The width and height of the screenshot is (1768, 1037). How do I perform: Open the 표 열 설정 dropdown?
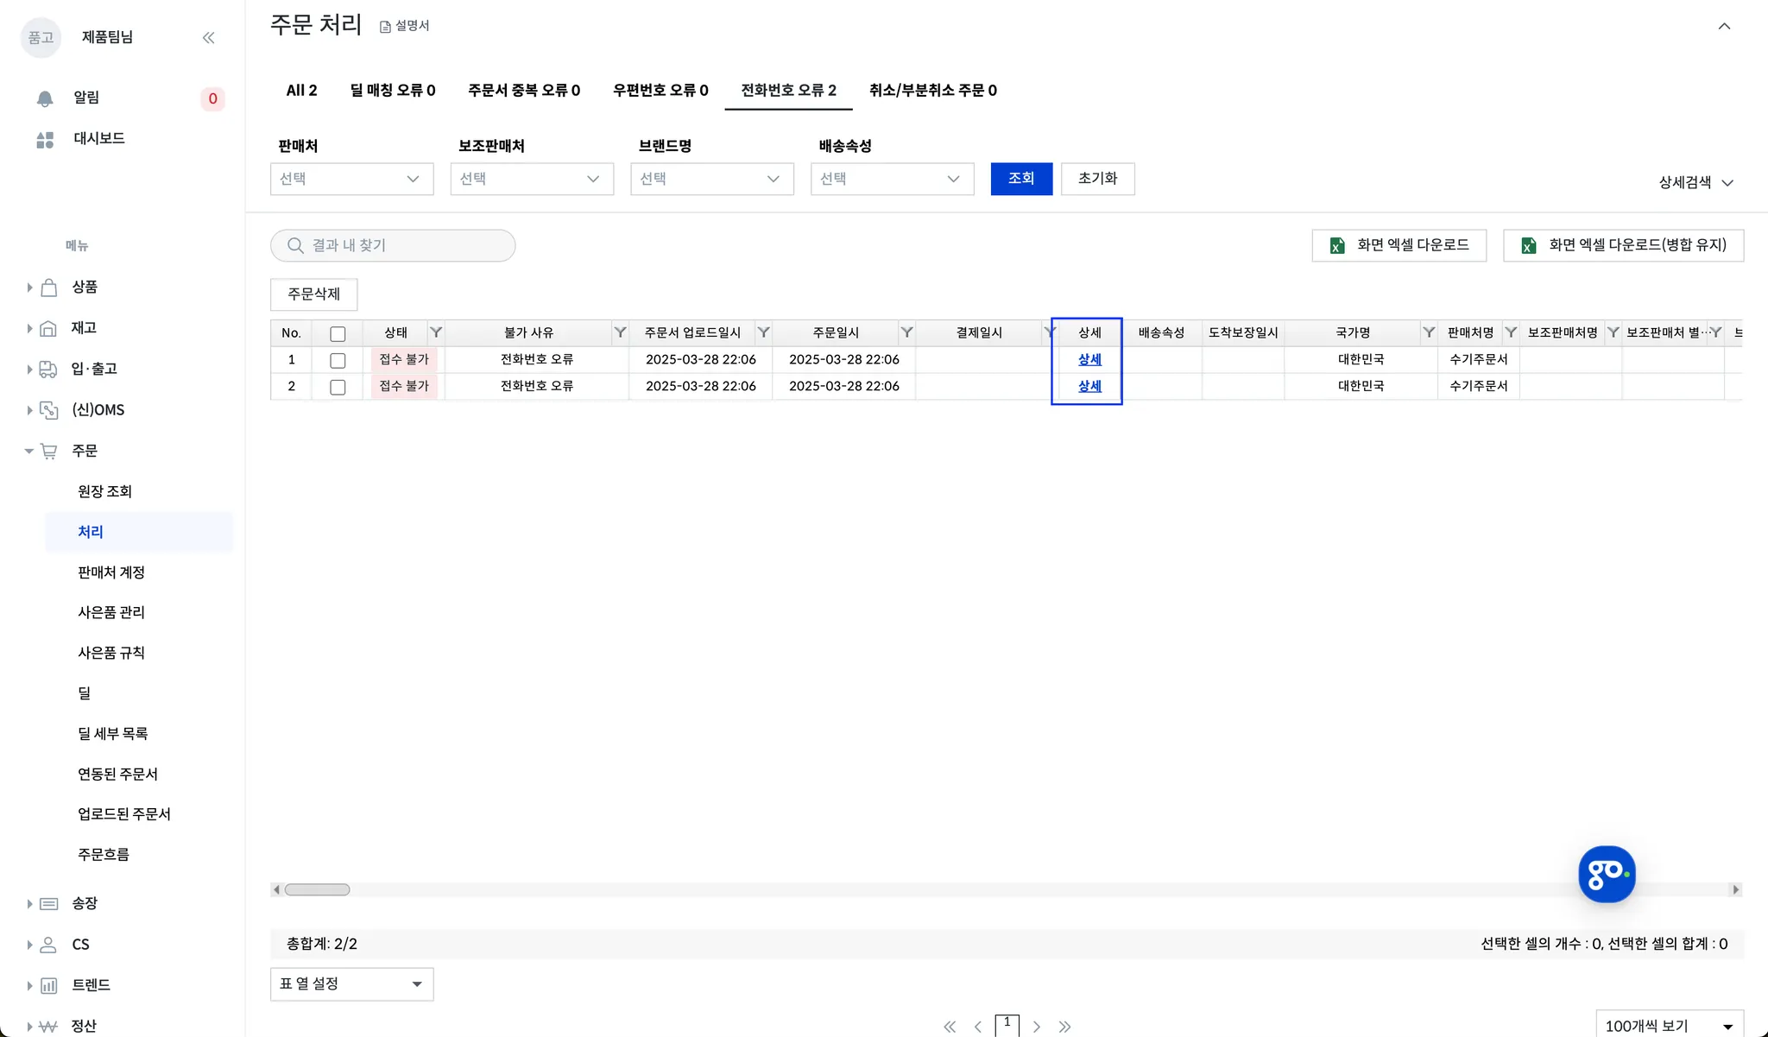351,984
